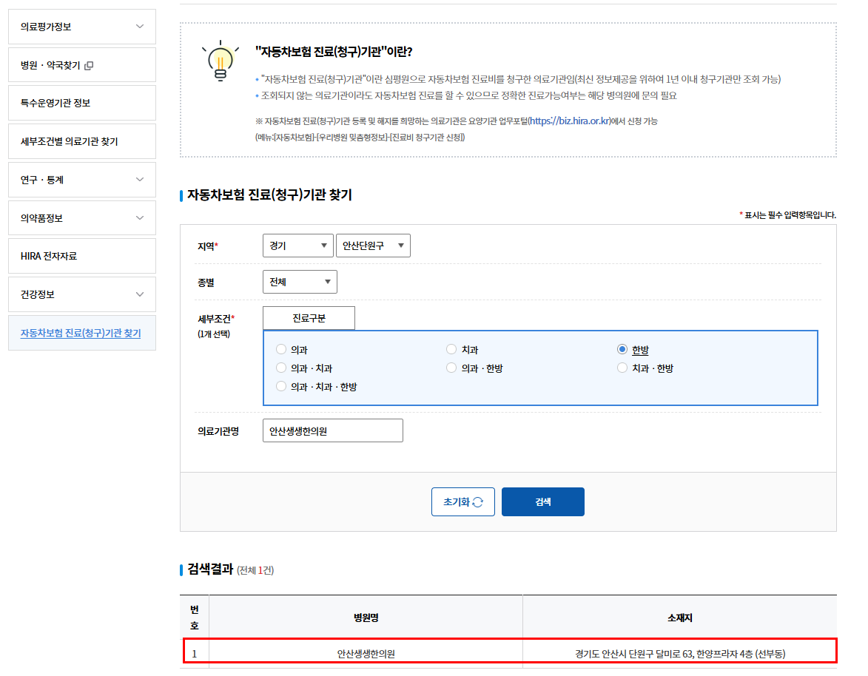Image resolution: width=868 pixels, height=676 pixels.
Task: Click the external-link icon next to 병원·약국찾기
Action: [89, 65]
